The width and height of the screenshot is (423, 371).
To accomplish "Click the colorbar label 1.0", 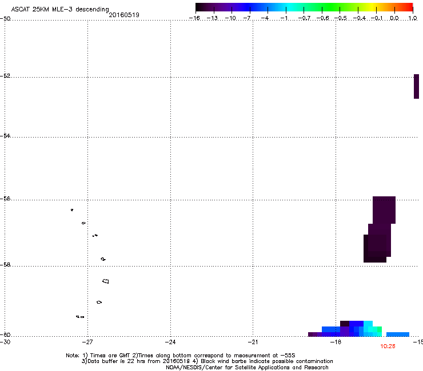I will 413,18.
